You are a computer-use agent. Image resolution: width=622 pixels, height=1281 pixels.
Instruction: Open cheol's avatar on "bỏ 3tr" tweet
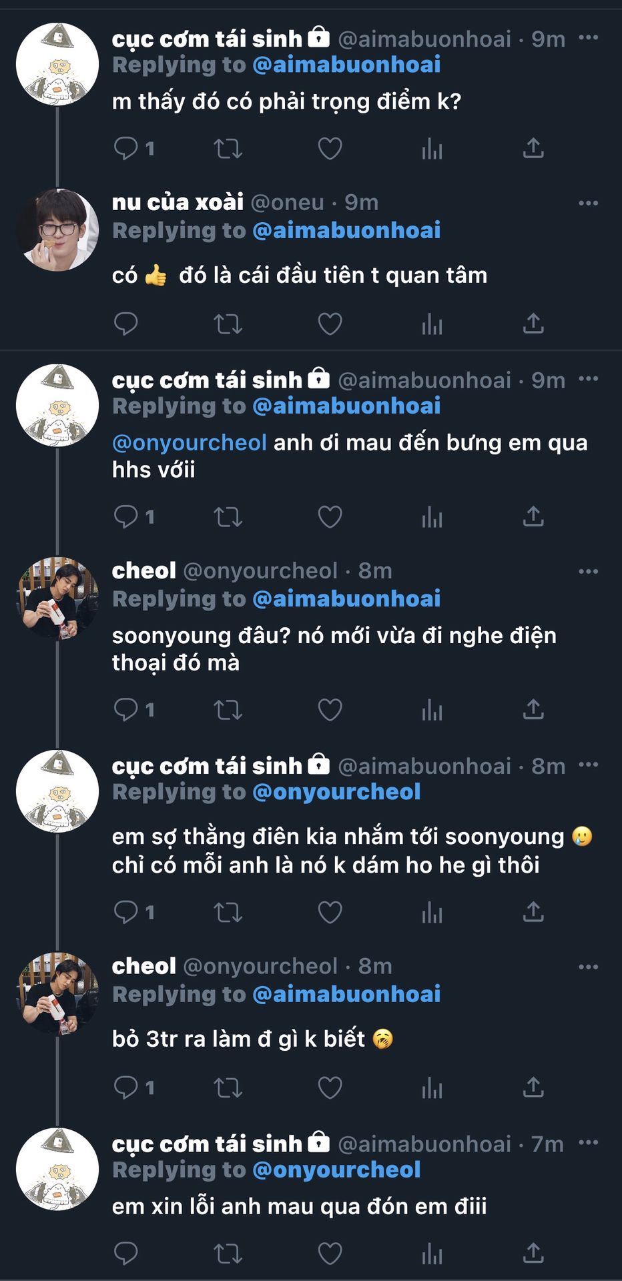click(57, 993)
